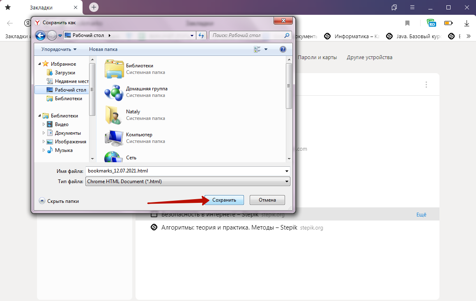
Task: Switch to the Закладки browser tab
Action: (x=41, y=7)
